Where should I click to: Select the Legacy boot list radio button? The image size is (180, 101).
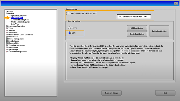click(69, 28)
